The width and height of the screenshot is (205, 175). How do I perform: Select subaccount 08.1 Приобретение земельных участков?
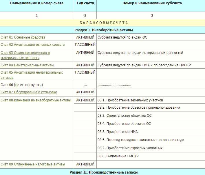[x=130, y=100]
